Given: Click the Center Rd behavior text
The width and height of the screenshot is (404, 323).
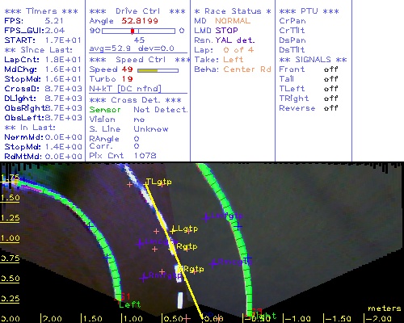Looking at the screenshot, I should 247,69.
